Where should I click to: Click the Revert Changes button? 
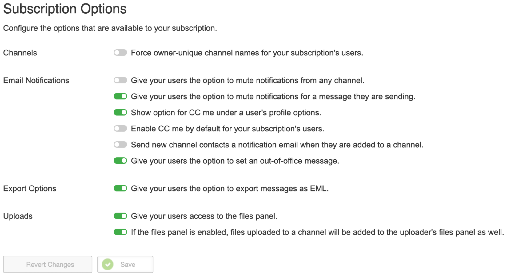(48, 264)
